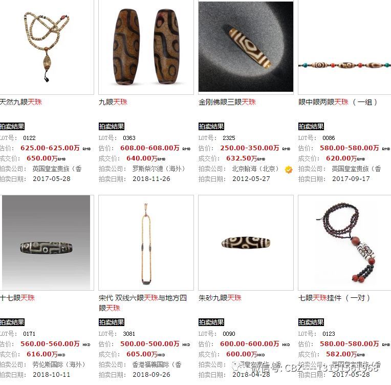Click the 罗斯柴尔德（海外）auction company link
This screenshot has width=391, height=385.
click(159, 169)
